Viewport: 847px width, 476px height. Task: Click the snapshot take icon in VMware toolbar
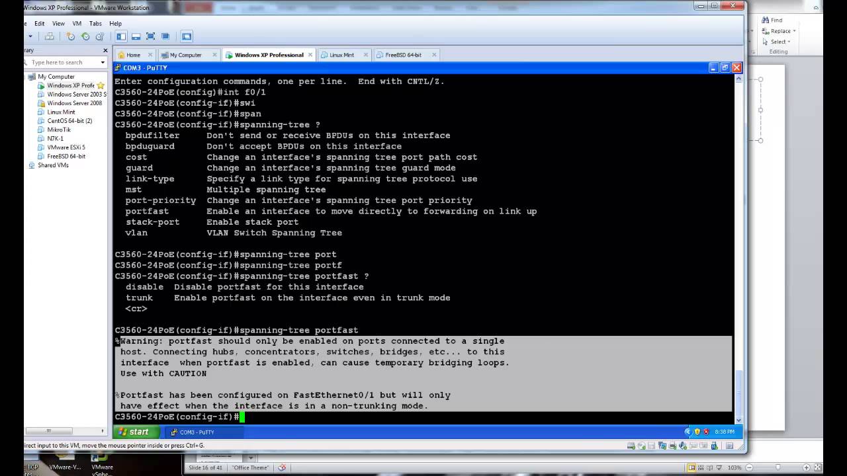(70, 36)
